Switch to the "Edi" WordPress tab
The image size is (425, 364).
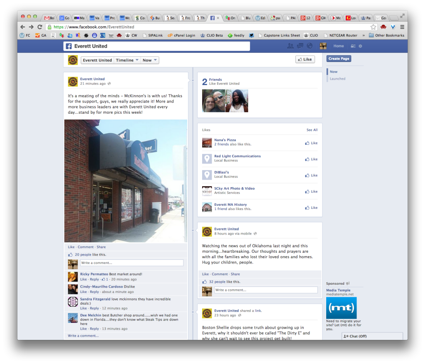(261, 18)
